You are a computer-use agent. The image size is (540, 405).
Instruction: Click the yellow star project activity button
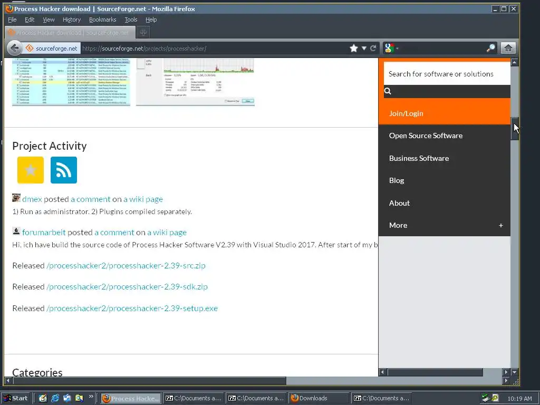(31, 170)
